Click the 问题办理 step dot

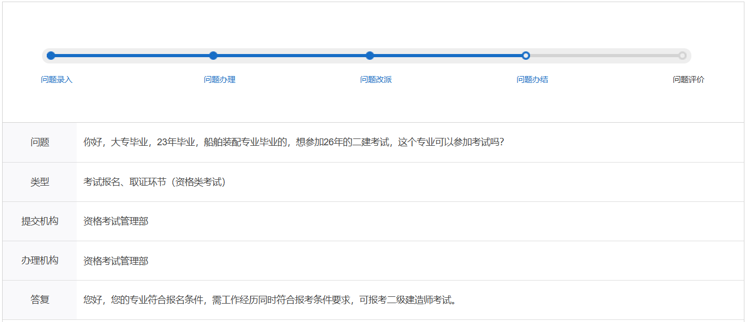click(213, 56)
